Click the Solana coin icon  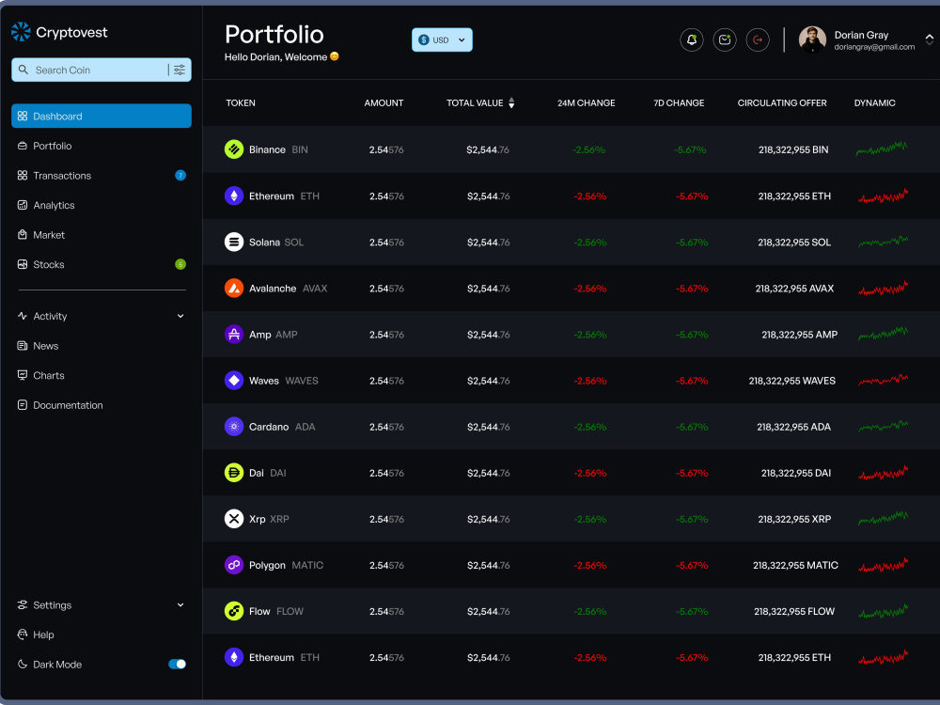[234, 243]
